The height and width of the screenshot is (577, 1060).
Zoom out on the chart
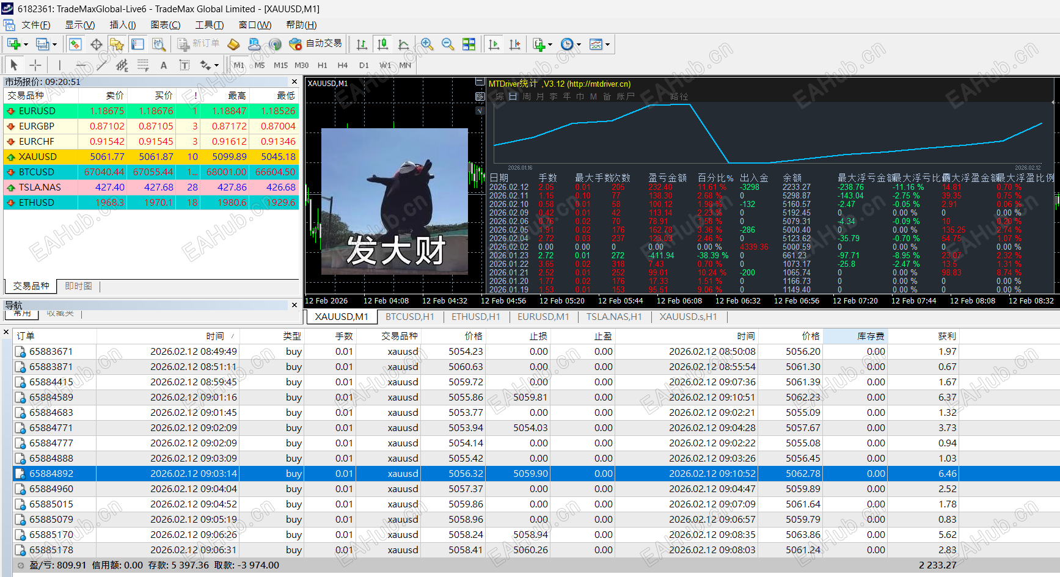point(448,44)
